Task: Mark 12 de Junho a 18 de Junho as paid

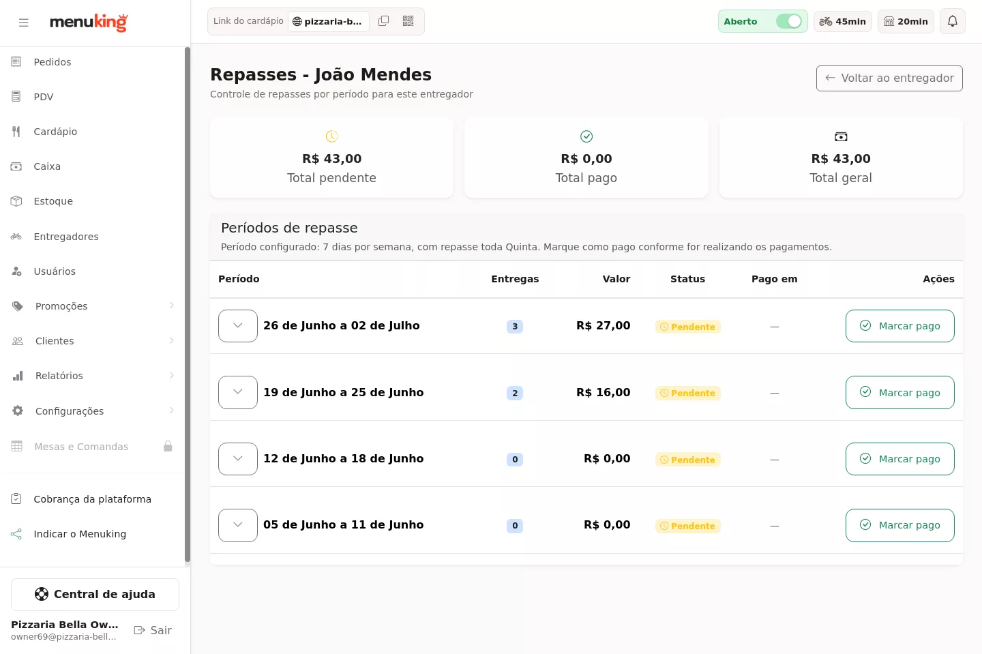Action: coord(900,459)
